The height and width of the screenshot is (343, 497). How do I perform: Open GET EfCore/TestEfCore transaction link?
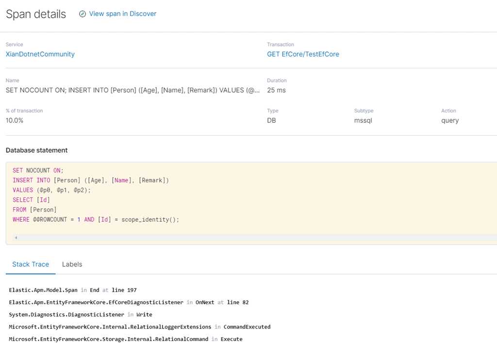(303, 54)
